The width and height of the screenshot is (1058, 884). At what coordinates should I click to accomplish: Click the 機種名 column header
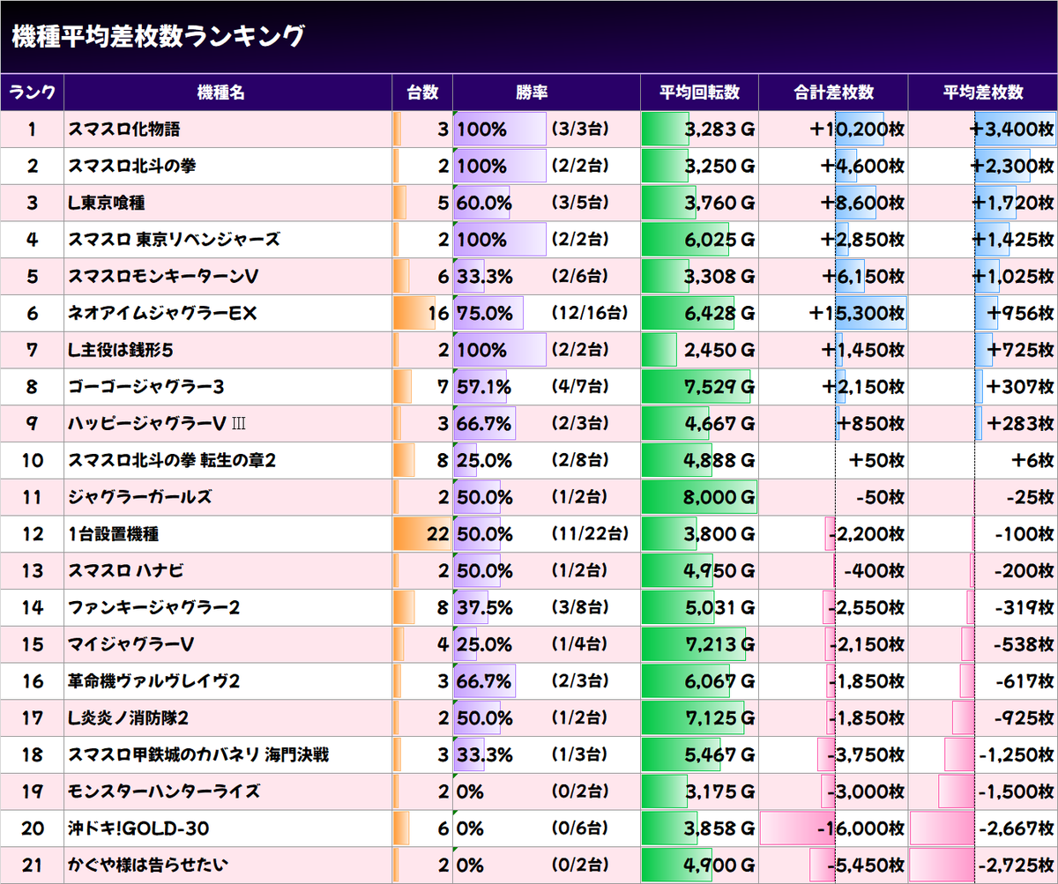228,93
